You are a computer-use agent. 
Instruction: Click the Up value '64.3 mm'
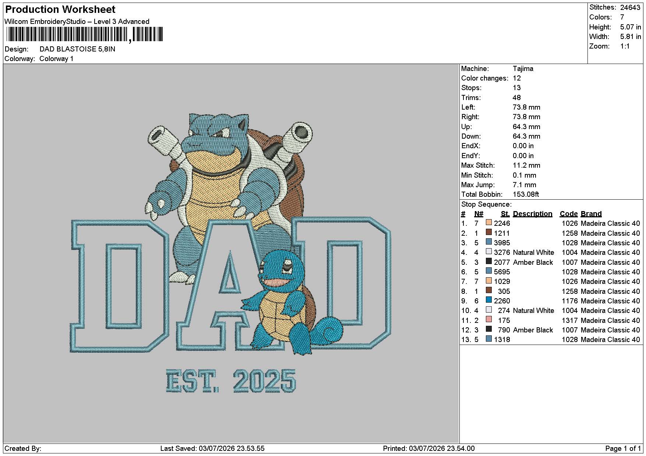[x=526, y=127]
